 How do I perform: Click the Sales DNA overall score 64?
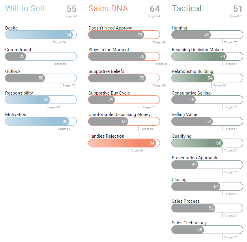click(x=155, y=9)
